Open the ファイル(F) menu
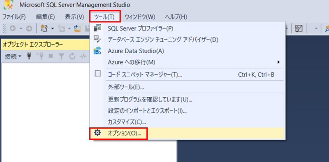 click(x=14, y=17)
